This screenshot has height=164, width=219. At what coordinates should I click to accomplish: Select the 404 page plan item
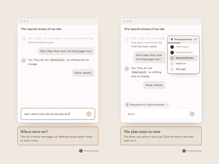point(183,69)
